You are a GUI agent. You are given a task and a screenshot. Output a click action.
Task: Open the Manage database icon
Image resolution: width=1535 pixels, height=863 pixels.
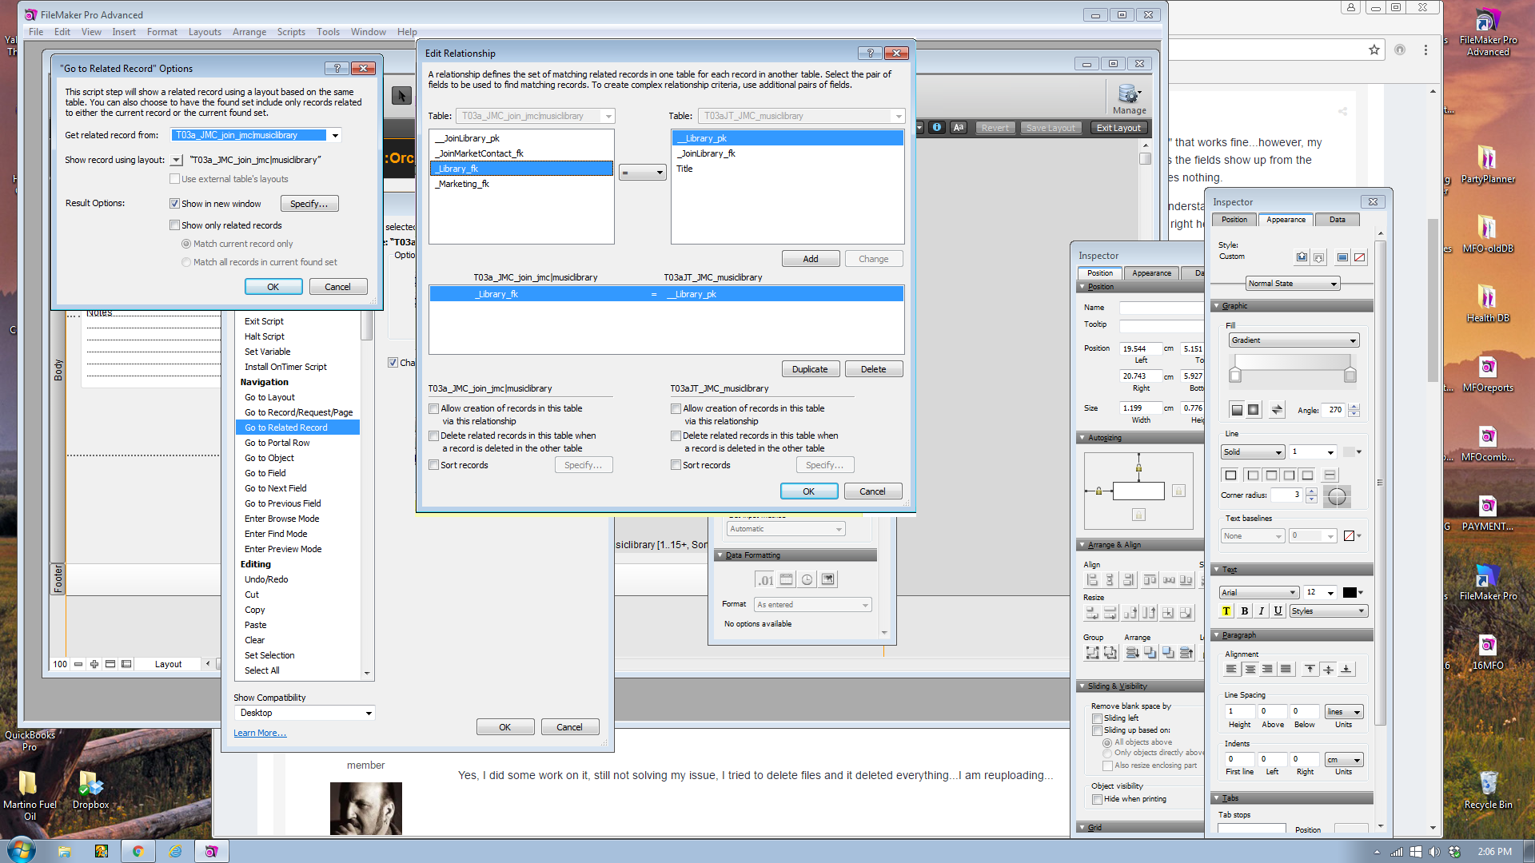coord(1129,99)
